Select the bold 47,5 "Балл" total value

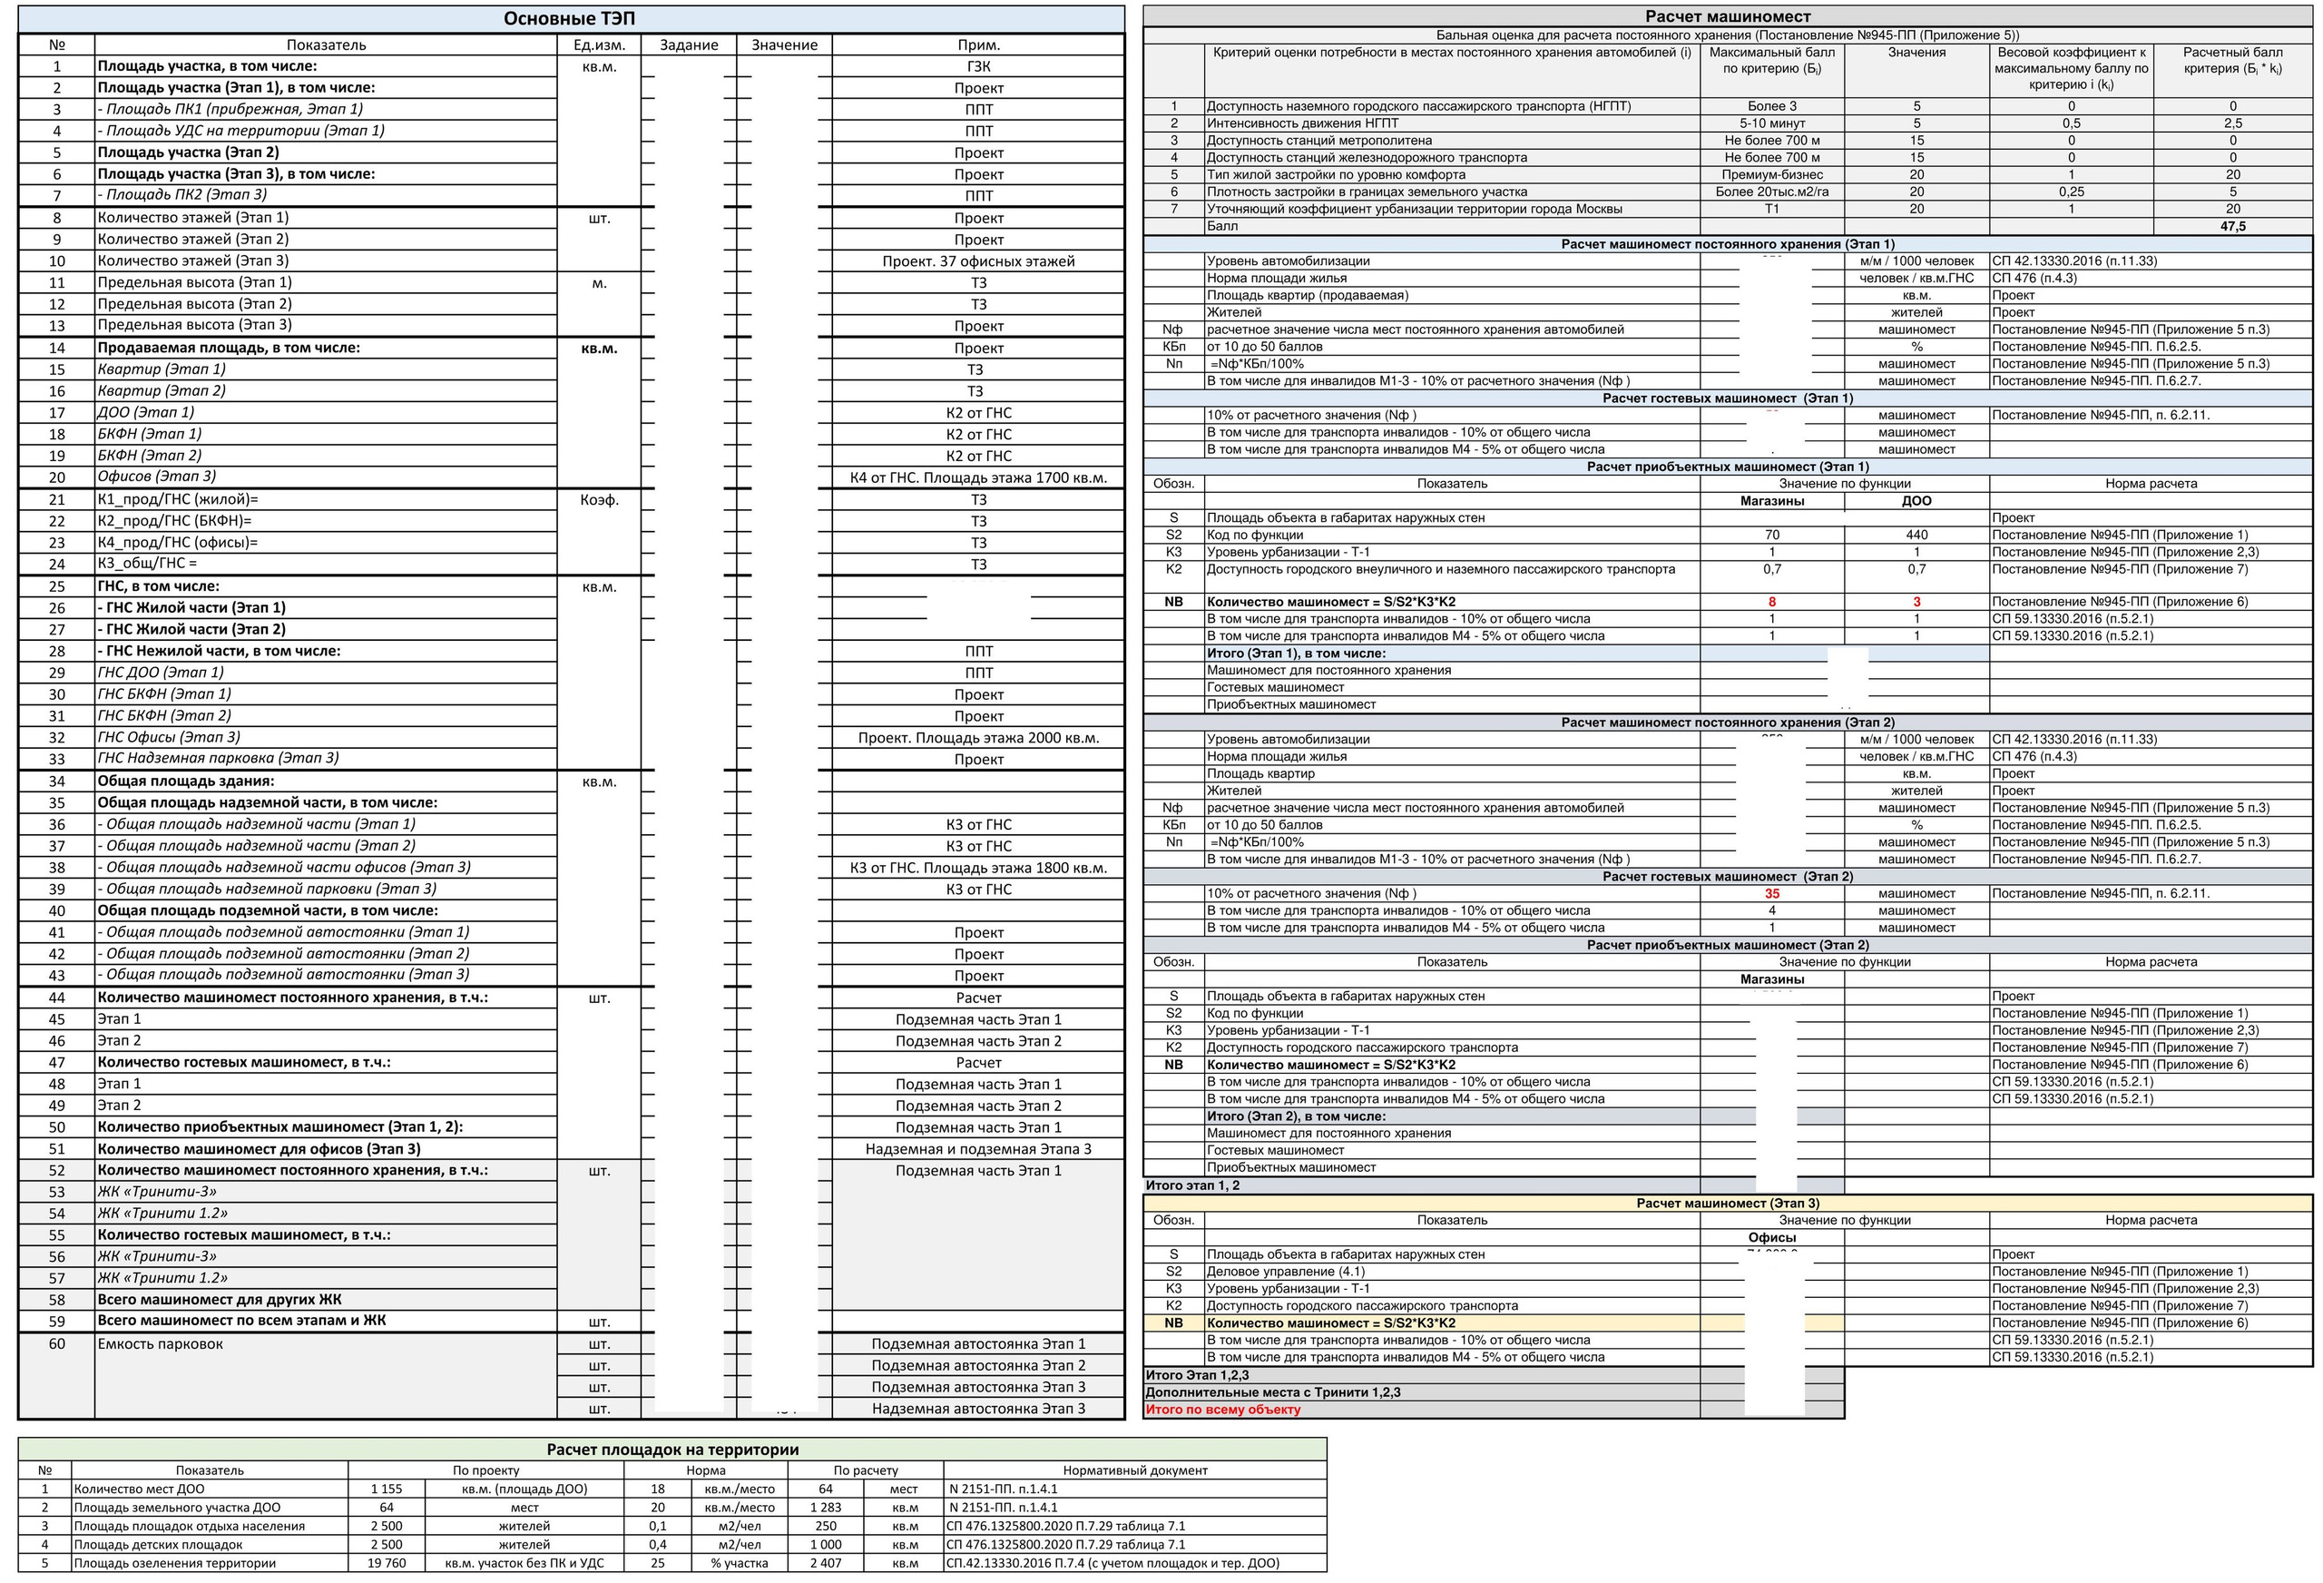click(2232, 227)
